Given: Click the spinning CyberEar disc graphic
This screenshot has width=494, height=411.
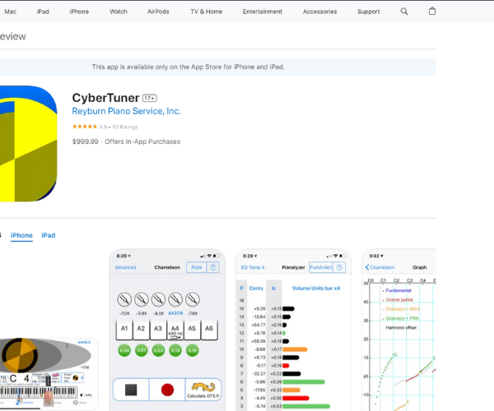Looking at the screenshot, I should 20,355.
